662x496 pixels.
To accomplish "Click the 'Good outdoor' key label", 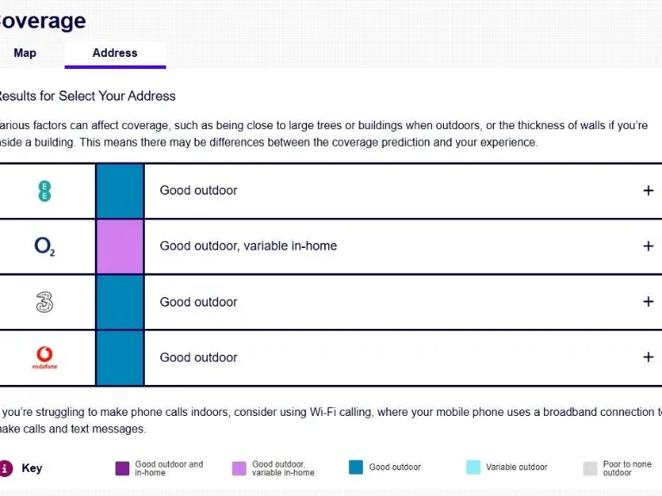I will tap(395, 468).
